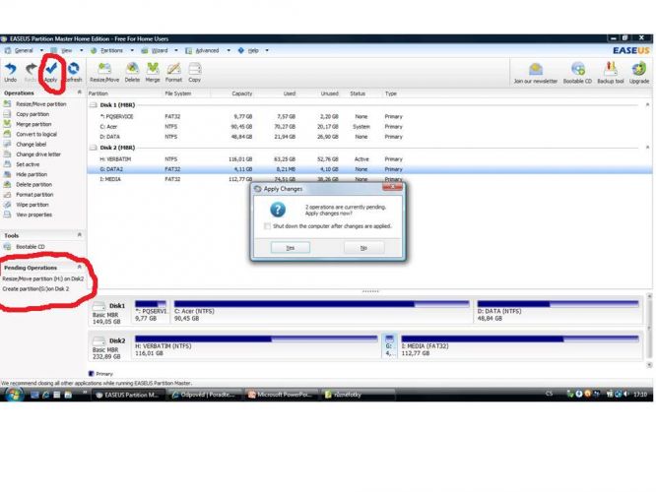Collapse the Operations panel
This screenshot has width=656, height=492.
(80, 92)
